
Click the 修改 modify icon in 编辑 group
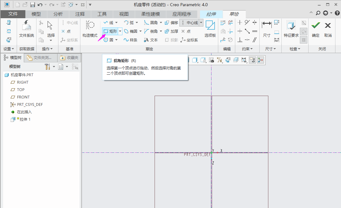[223, 23]
